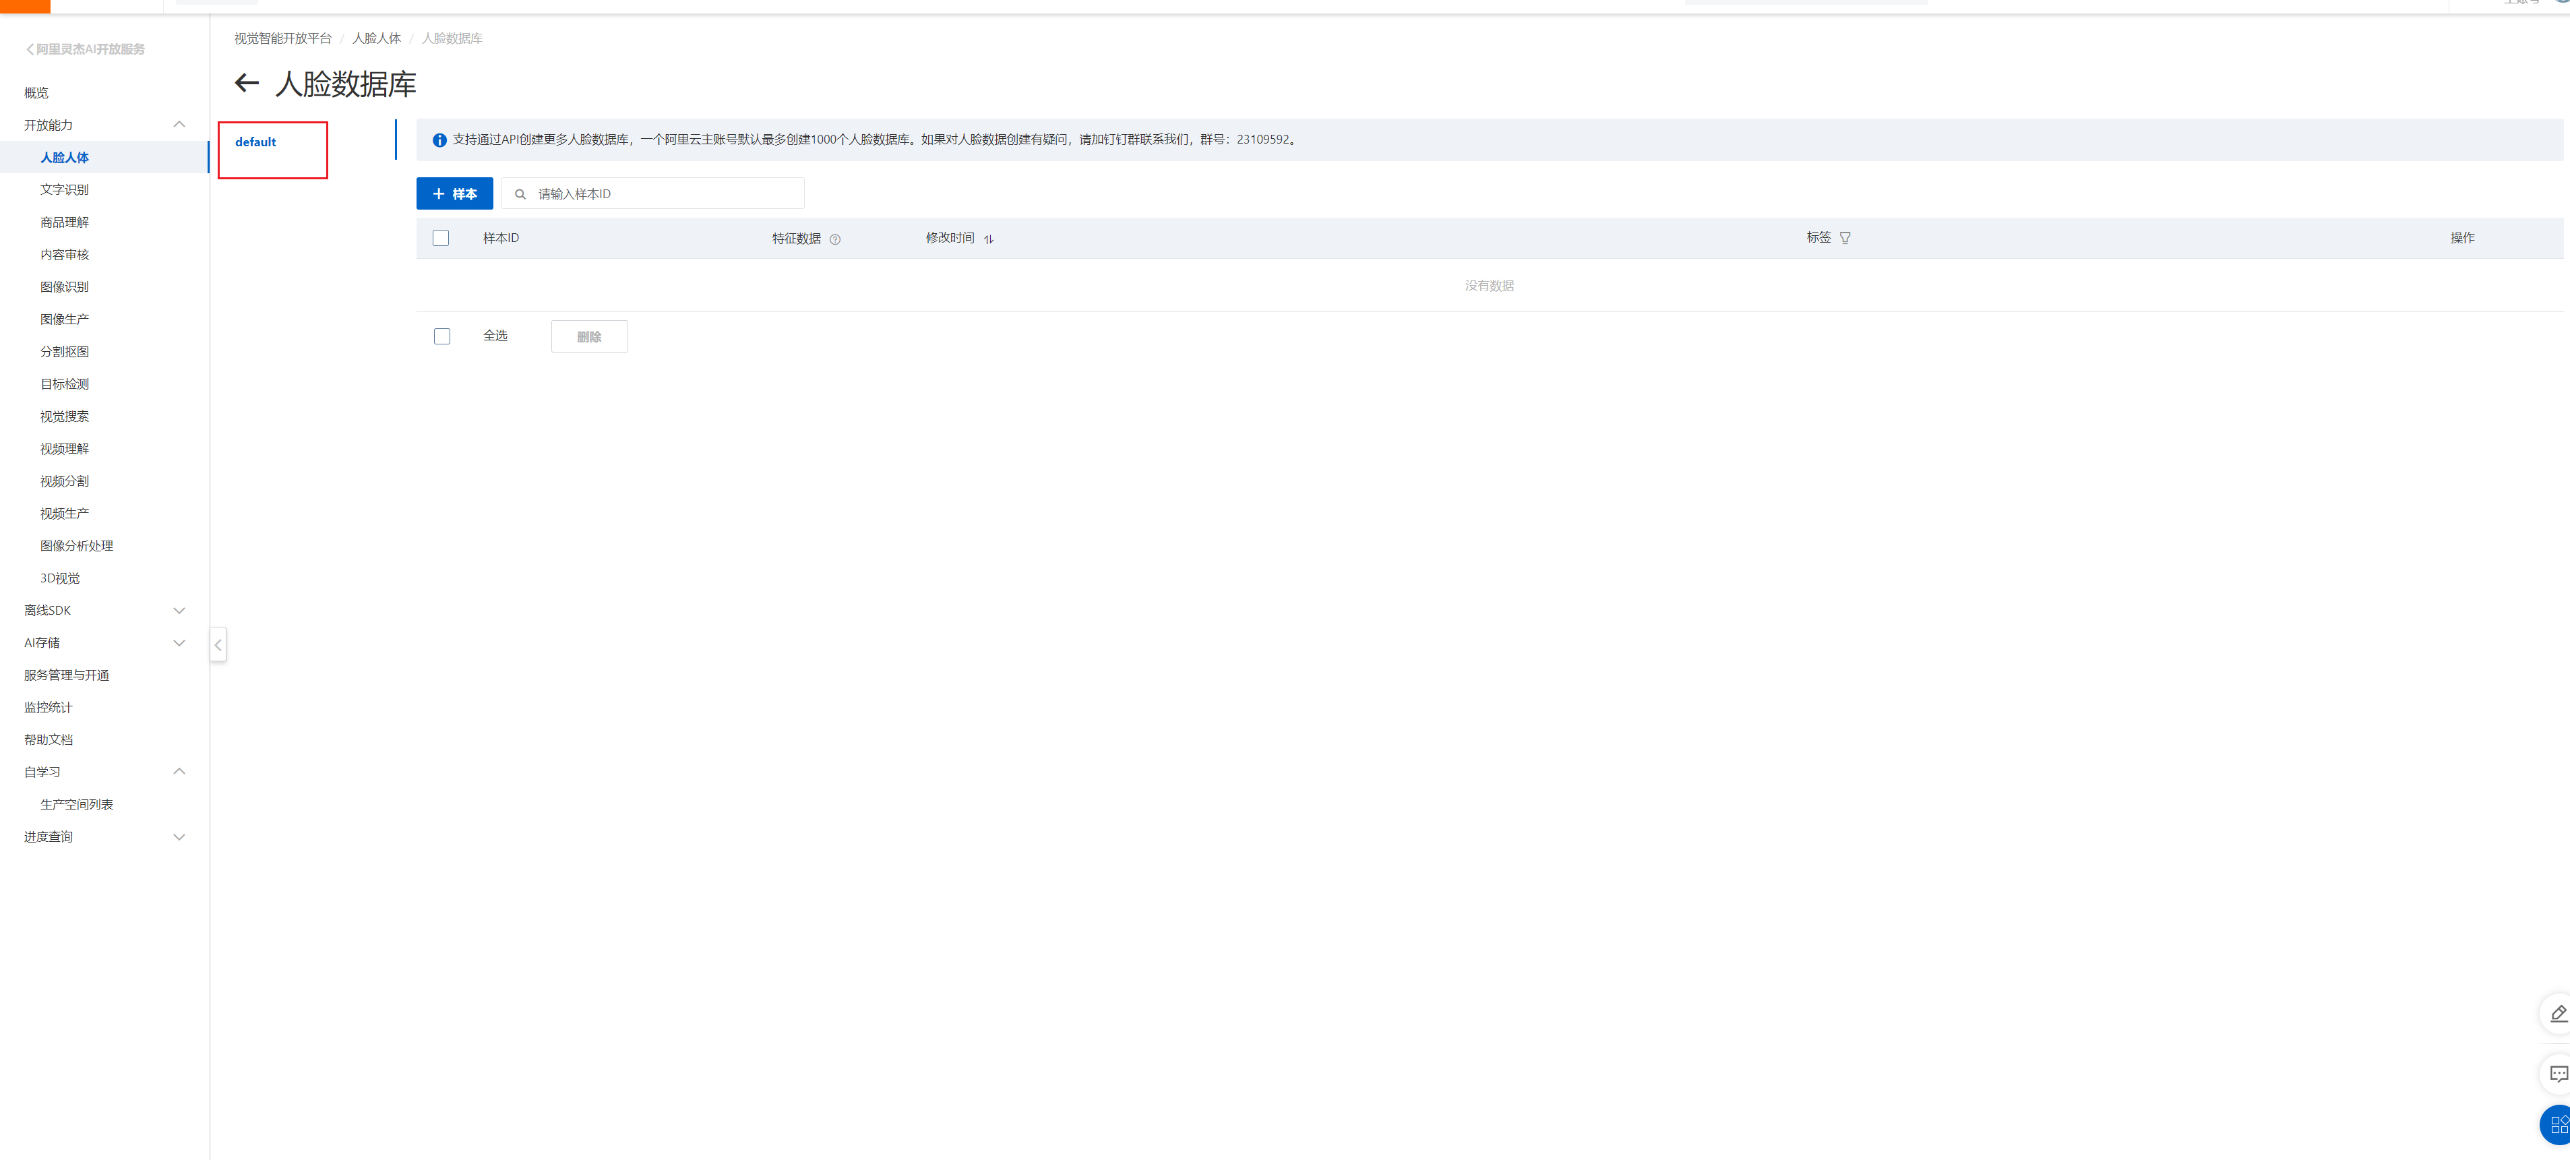Open the 标签 filter funnel icon
2570x1160 pixels.
click(1845, 239)
